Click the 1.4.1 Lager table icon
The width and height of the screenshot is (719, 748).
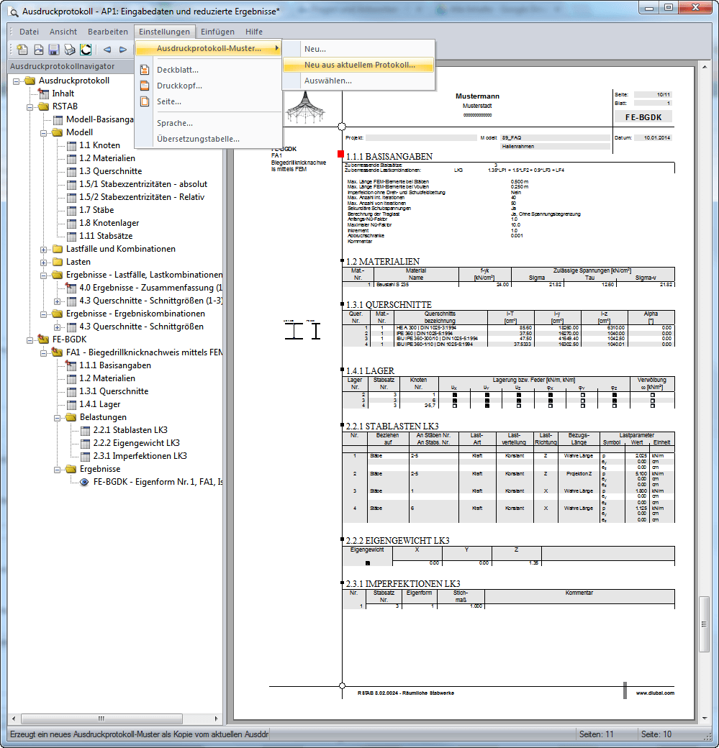coord(72,405)
